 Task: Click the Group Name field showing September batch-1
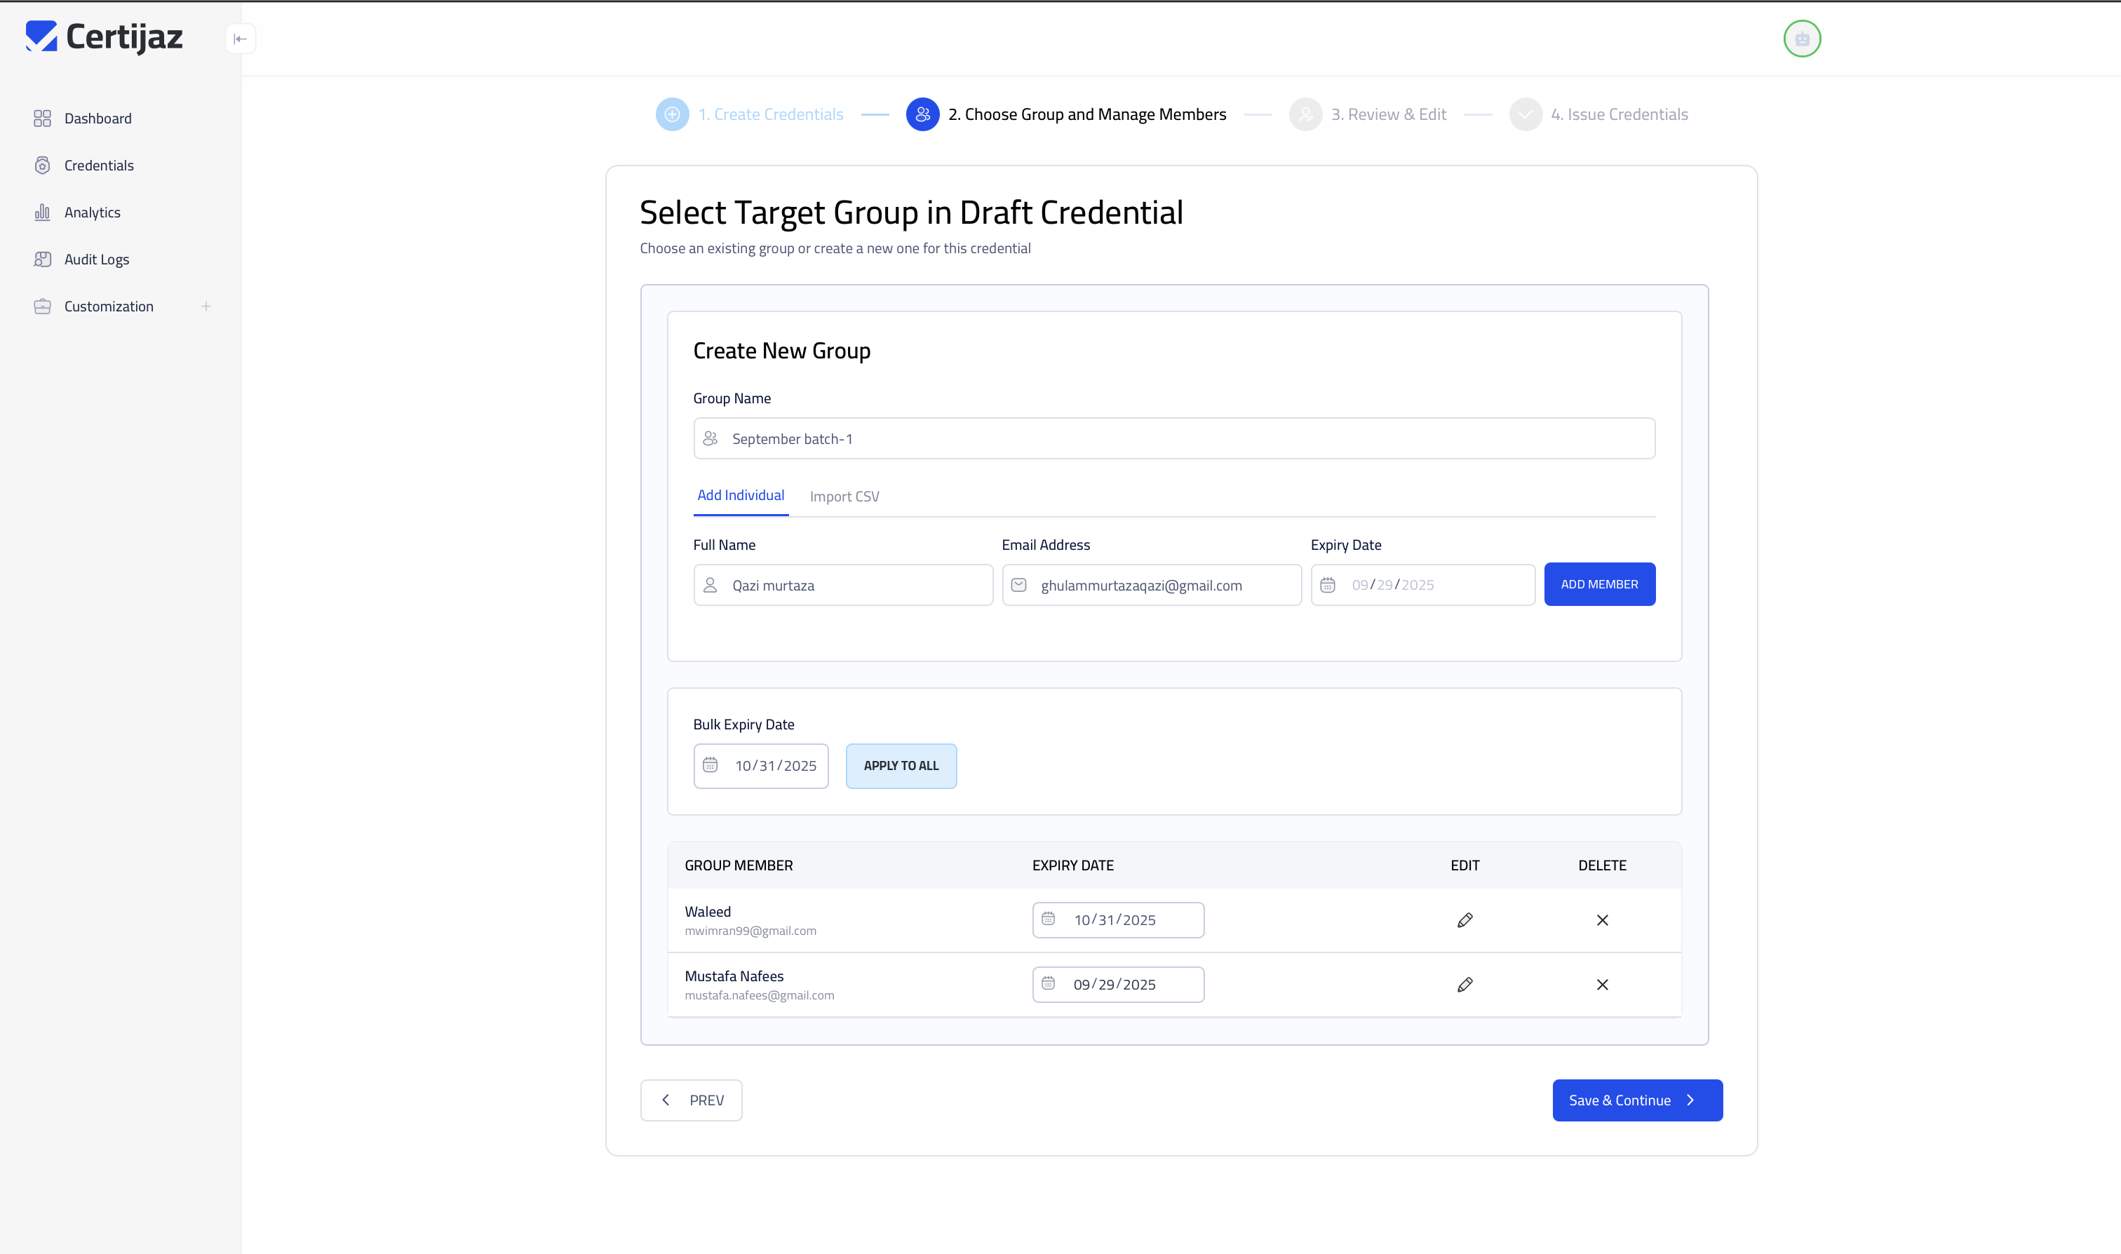click(1173, 438)
